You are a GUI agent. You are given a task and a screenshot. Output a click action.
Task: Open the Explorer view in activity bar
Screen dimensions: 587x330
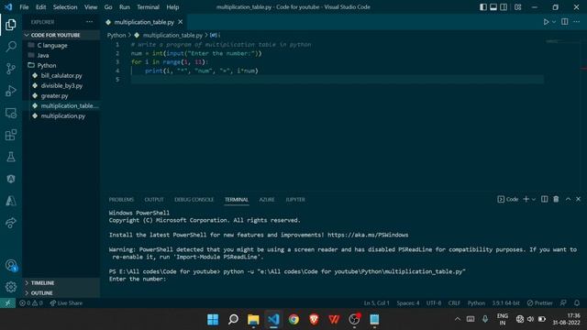pos(11,25)
